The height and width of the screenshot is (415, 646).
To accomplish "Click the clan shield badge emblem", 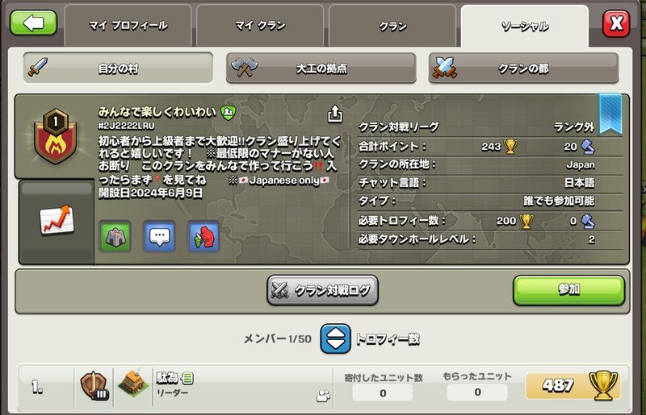I will pos(55,135).
